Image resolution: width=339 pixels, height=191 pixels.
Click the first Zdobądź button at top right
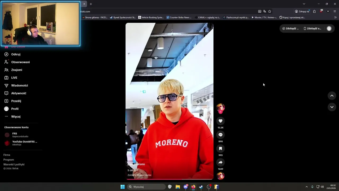click(291, 28)
